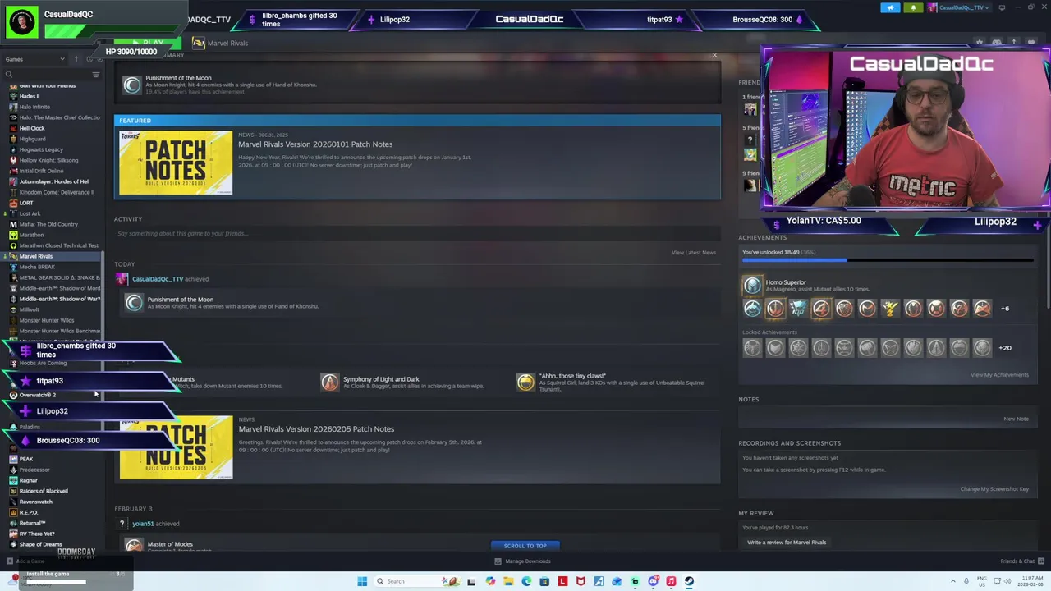Viewport: 1051px width, 591px height.
Task: Open CasualDadQc_TTV profile link in activity feed
Action: 158,279
